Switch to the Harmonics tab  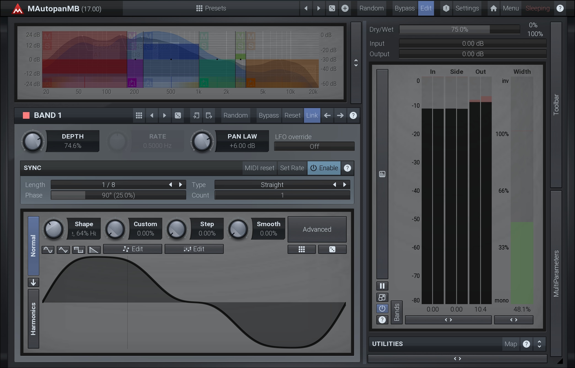tap(33, 319)
